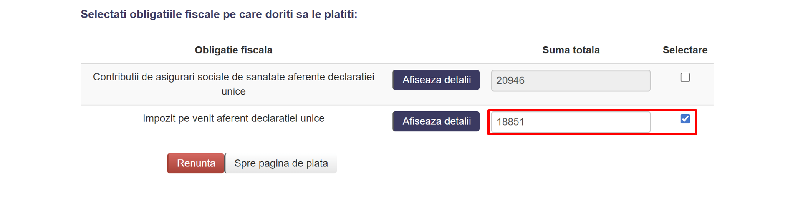Click the Obligatie fiscala column header
The image size is (798, 201).
coord(233,50)
